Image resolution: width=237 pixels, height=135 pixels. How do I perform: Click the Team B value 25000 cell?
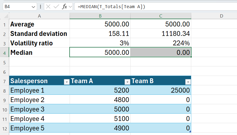[x=161, y=90]
